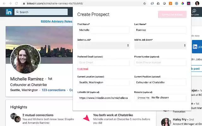Click the 'Highlights' section heading
This screenshot has width=202, height=126.
19,107
